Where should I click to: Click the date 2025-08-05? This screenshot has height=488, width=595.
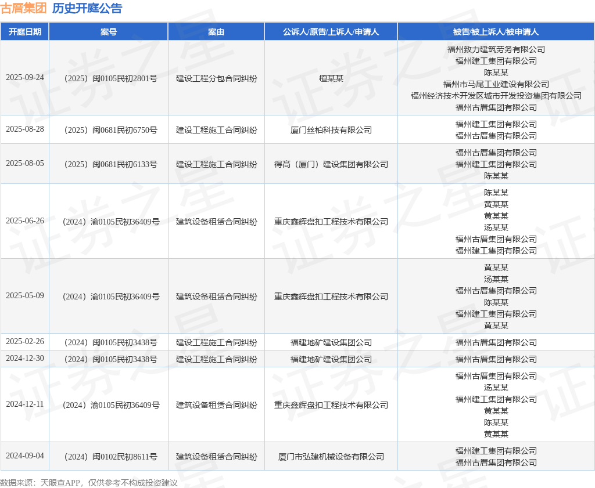[x=25, y=163]
